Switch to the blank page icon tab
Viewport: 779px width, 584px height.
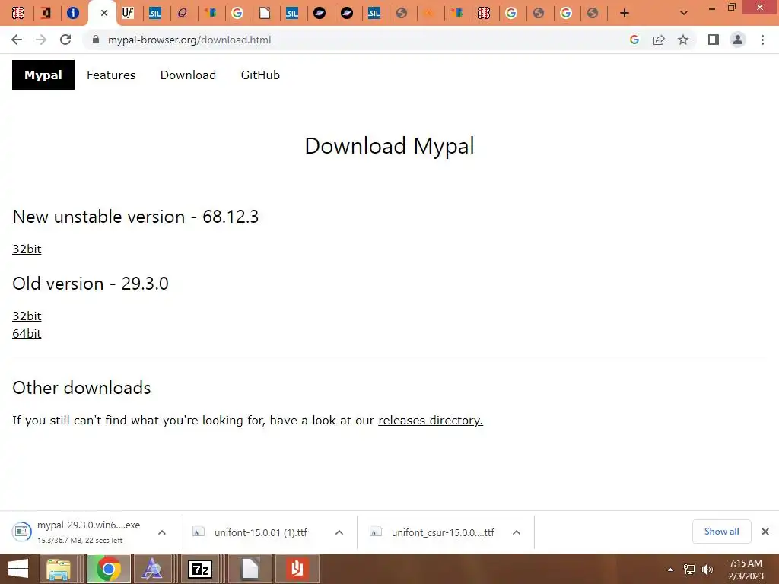click(x=265, y=14)
